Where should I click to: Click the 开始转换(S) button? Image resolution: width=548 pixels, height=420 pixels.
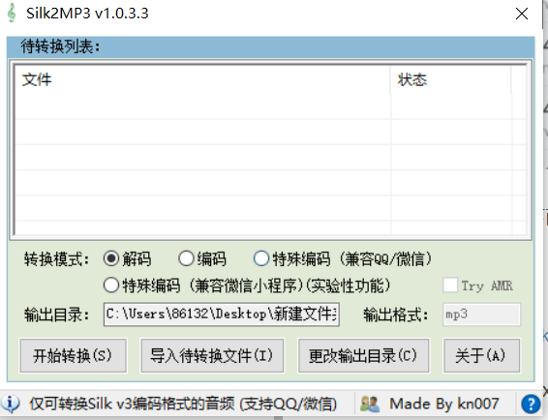tap(73, 355)
